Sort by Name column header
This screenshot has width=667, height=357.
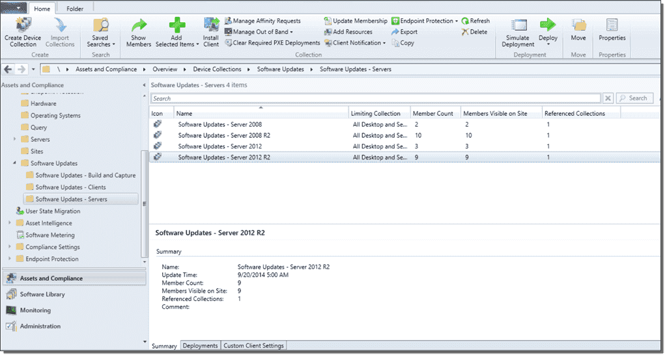[261, 113]
